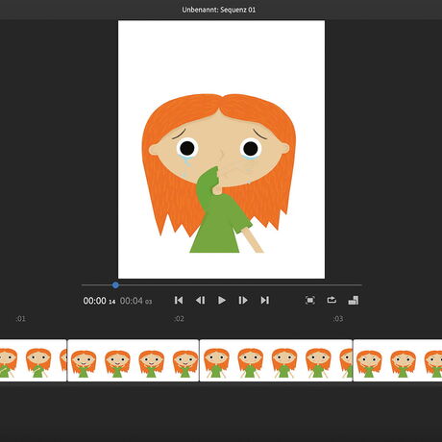Select the last clip after :03
Viewport: 442px width, 442px height.
click(398, 360)
